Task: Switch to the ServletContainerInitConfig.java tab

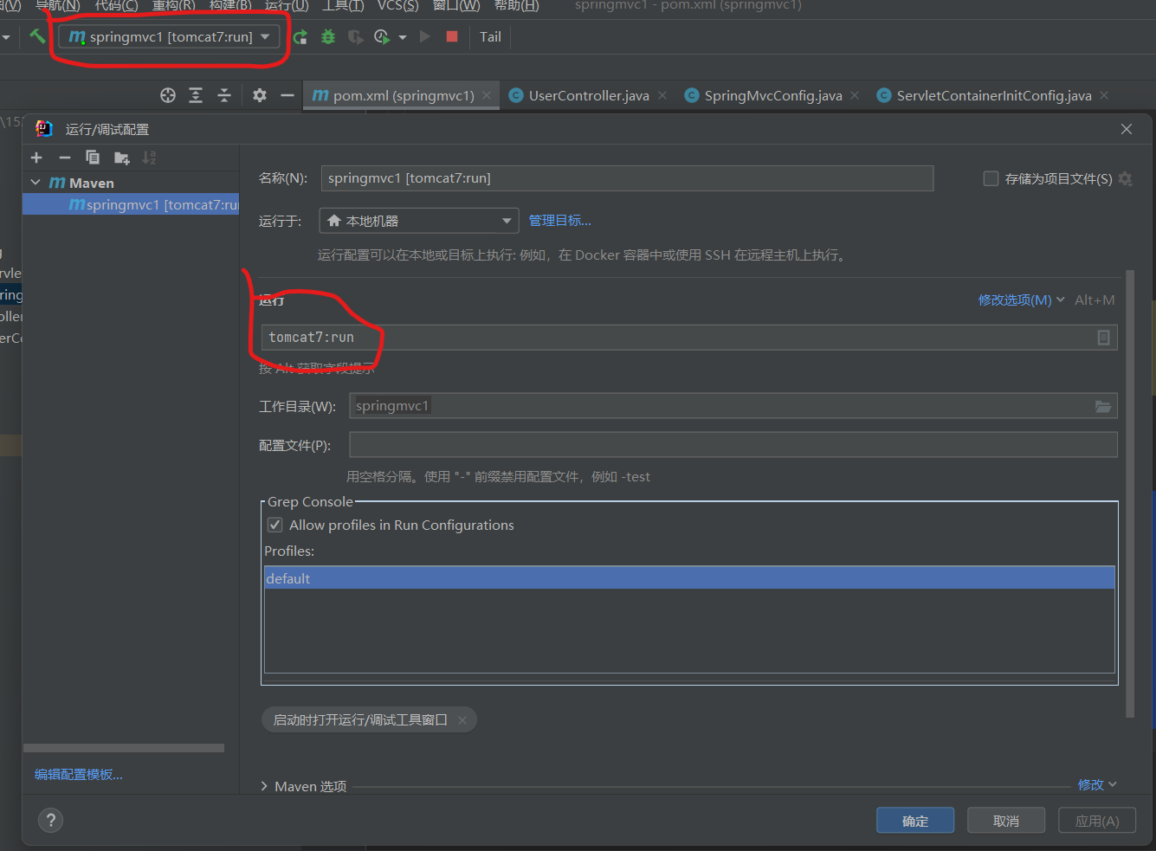Action: [x=994, y=95]
